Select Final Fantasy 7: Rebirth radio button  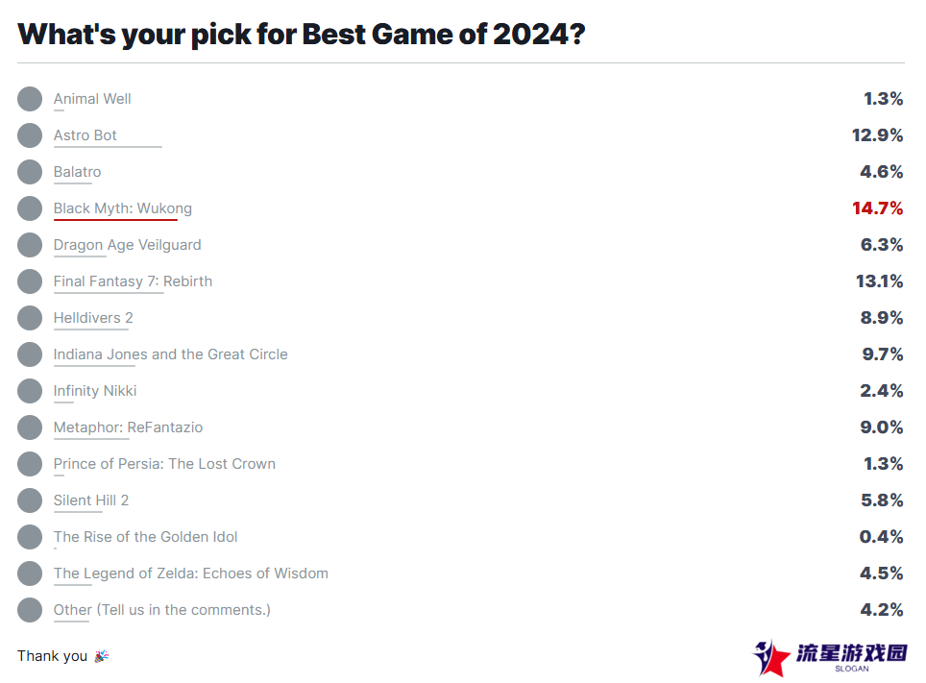[x=30, y=281]
